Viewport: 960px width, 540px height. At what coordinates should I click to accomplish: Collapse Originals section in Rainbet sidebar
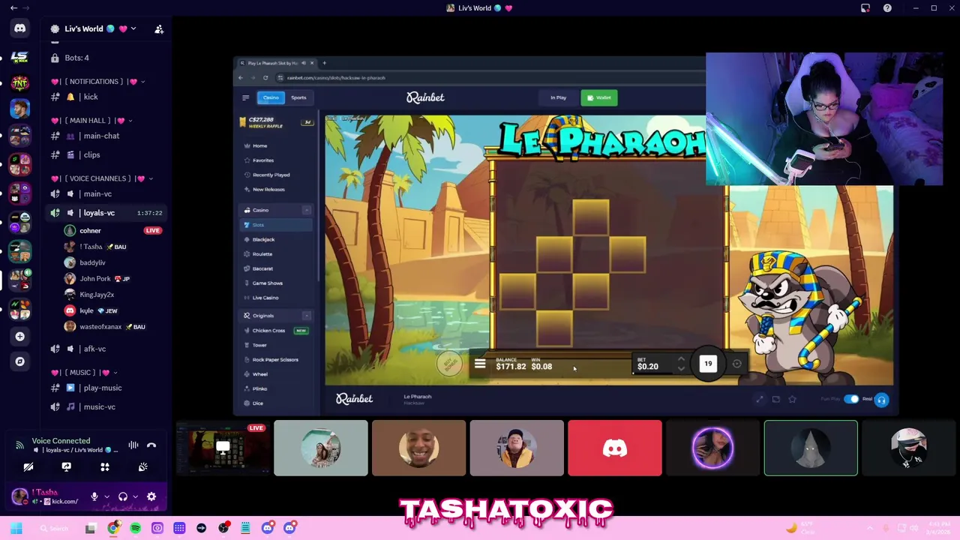coord(306,316)
